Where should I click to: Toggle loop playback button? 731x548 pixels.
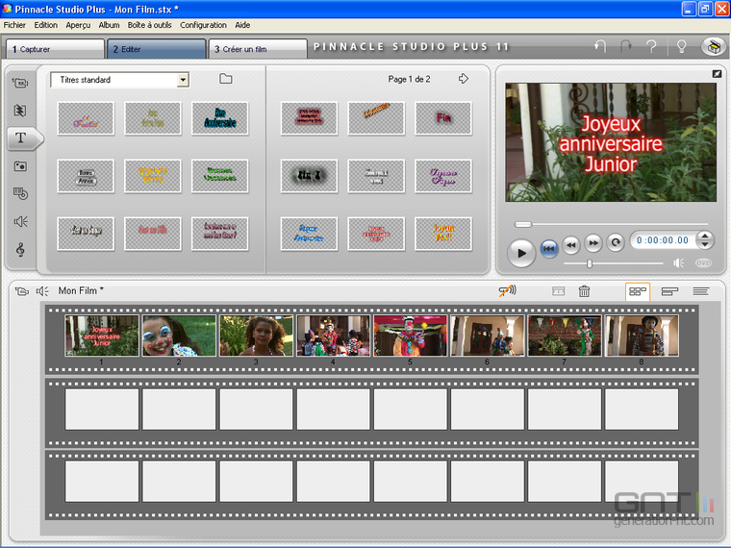pos(616,242)
